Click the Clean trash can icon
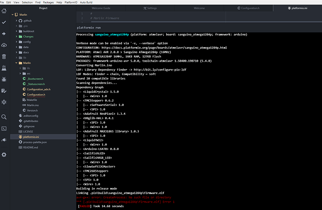This screenshot has height=210, width=322. click(x=4, y=56)
